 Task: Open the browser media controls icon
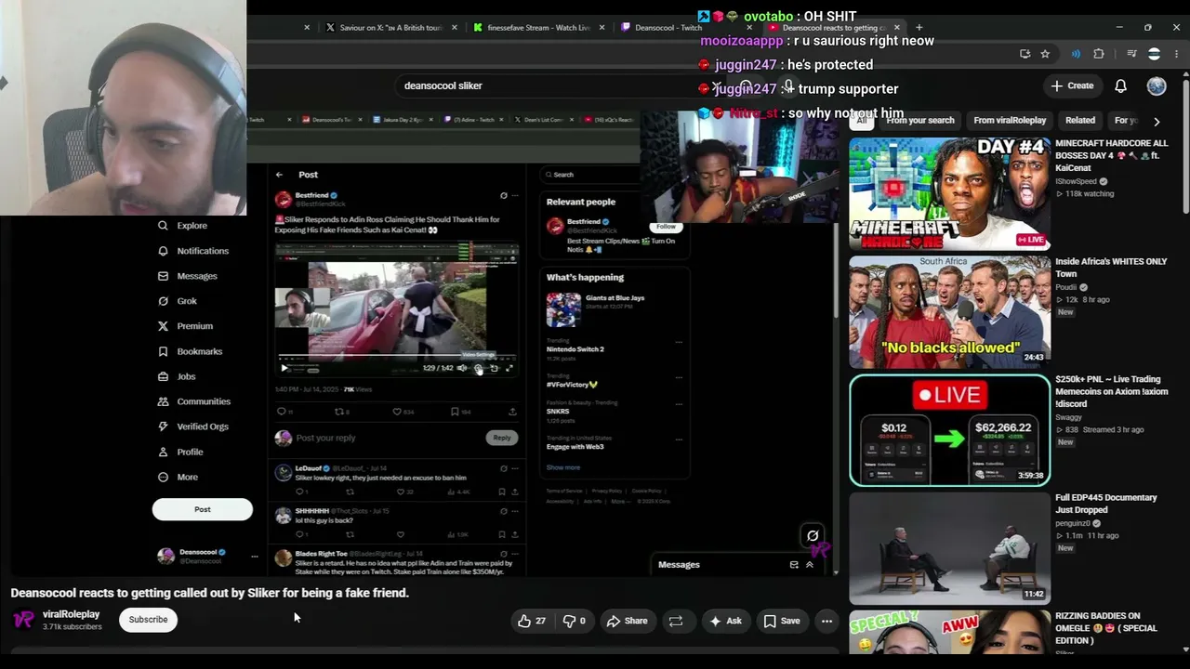tap(1131, 54)
